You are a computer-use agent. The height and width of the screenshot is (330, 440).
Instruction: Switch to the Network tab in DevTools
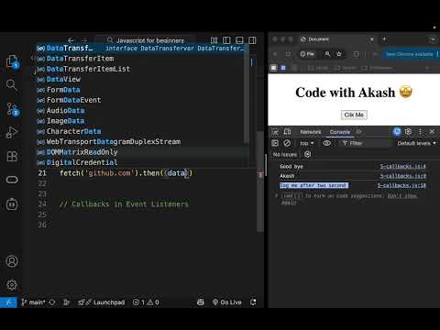311,132
